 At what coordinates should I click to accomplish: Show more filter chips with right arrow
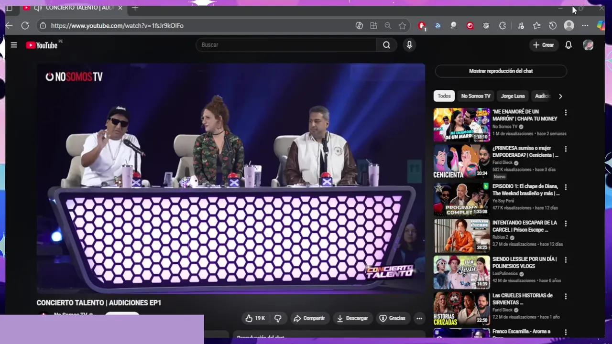coord(560,96)
